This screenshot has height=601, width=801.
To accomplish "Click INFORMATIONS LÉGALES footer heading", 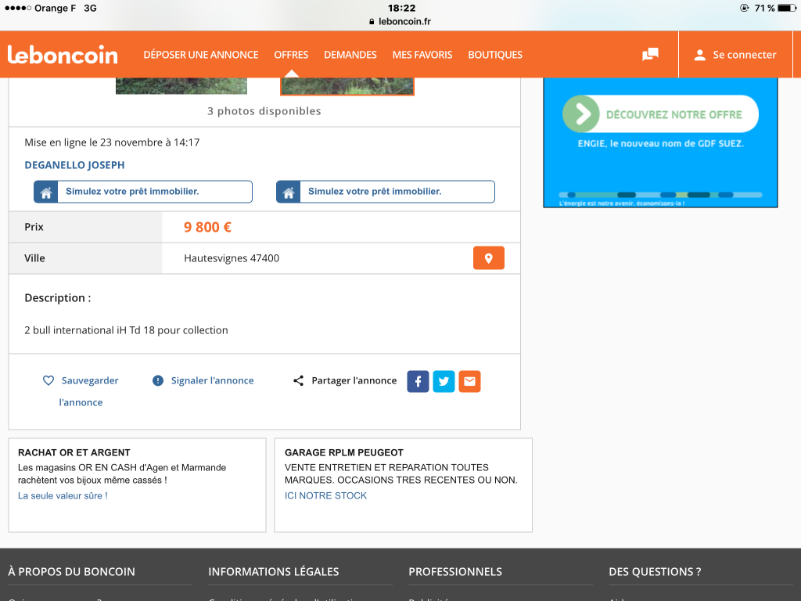I will 273,572.
